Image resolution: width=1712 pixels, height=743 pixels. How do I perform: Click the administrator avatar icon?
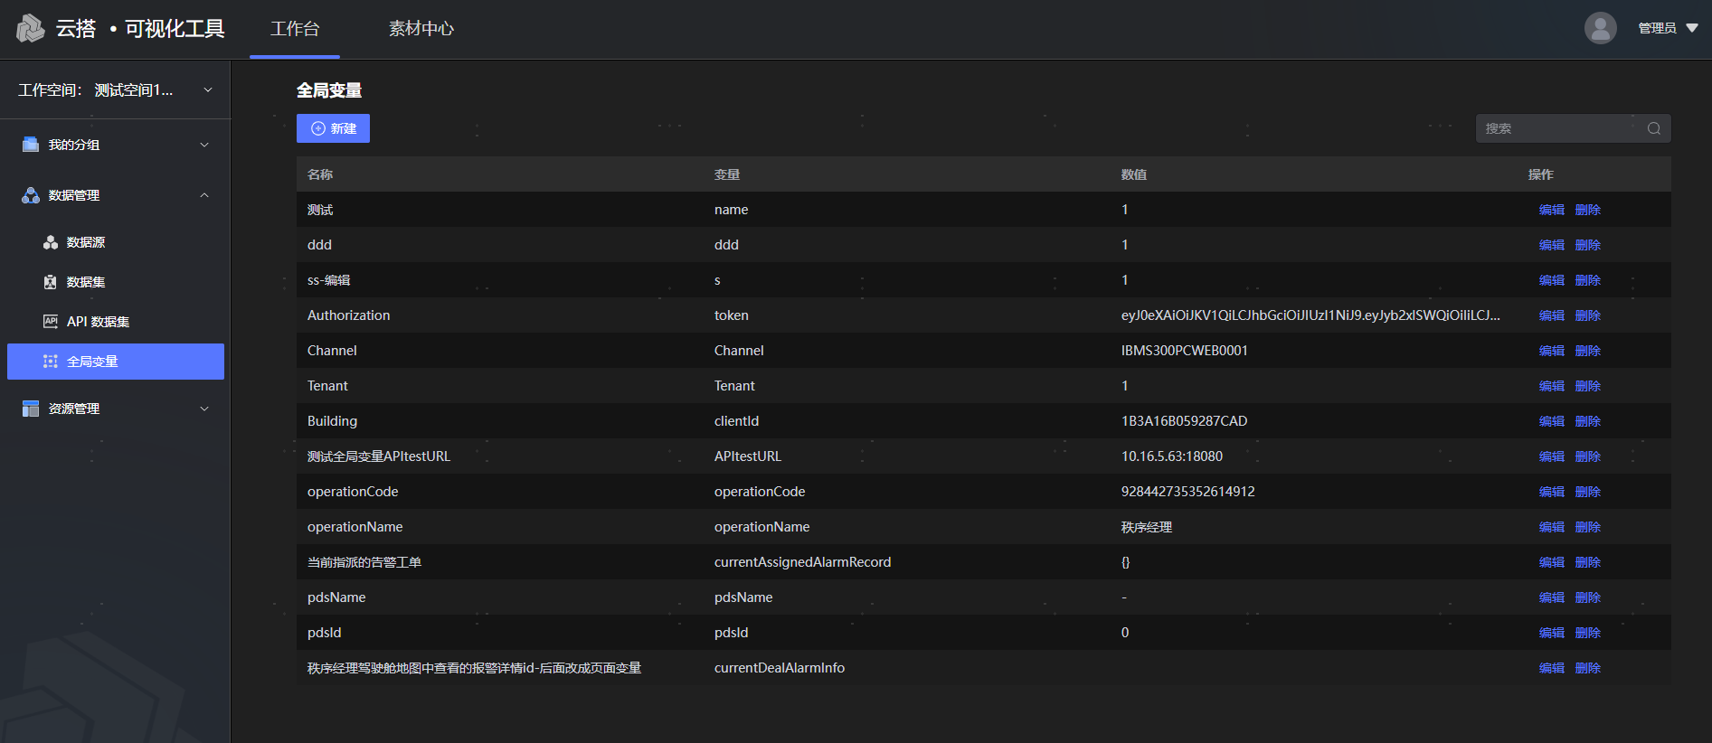coord(1600,28)
